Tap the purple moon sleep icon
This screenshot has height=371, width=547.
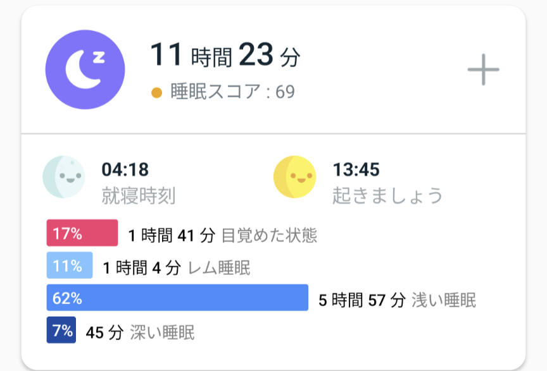point(85,69)
